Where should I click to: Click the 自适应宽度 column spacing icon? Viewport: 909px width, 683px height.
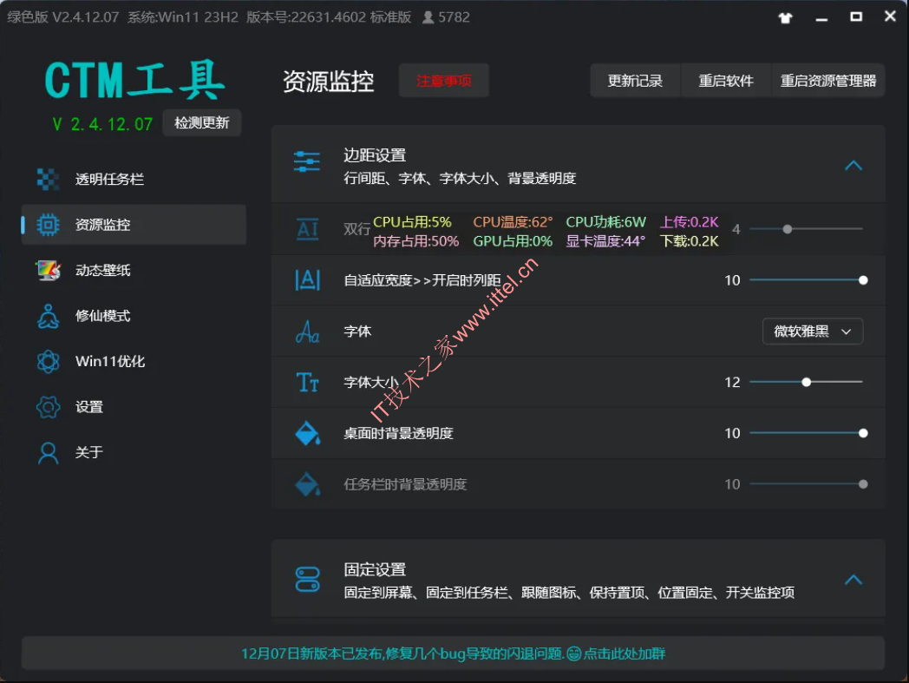tap(307, 280)
